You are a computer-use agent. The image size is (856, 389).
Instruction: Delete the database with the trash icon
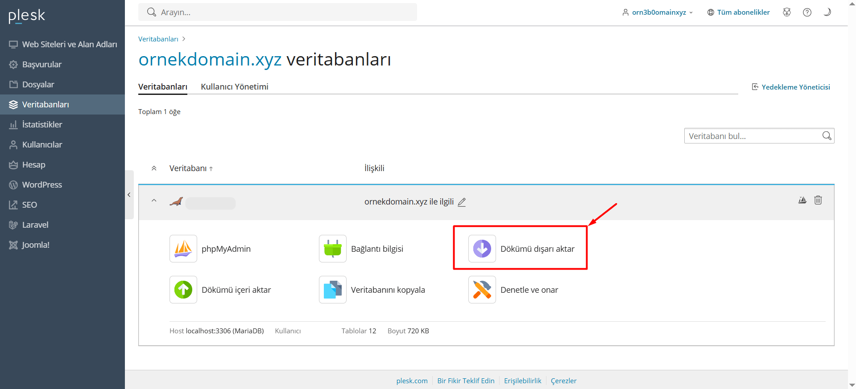tap(818, 200)
